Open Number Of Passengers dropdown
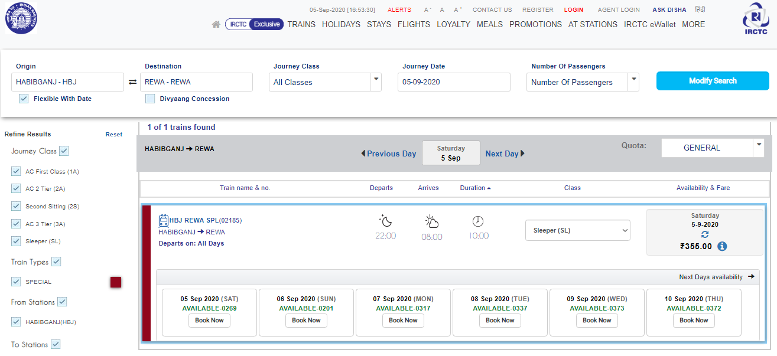The image size is (777, 356). (x=583, y=82)
